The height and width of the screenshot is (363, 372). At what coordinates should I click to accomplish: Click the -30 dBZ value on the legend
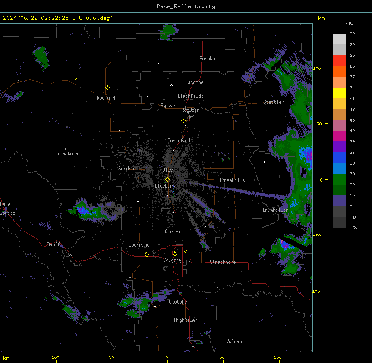pyautogui.click(x=353, y=228)
